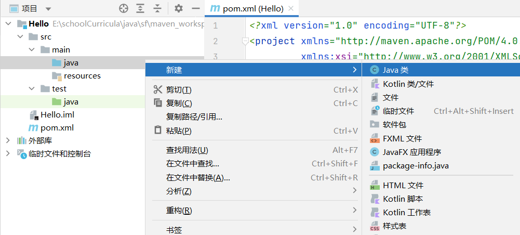
Task: Choose 新建 in the context menu
Action: pyautogui.click(x=254, y=70)
